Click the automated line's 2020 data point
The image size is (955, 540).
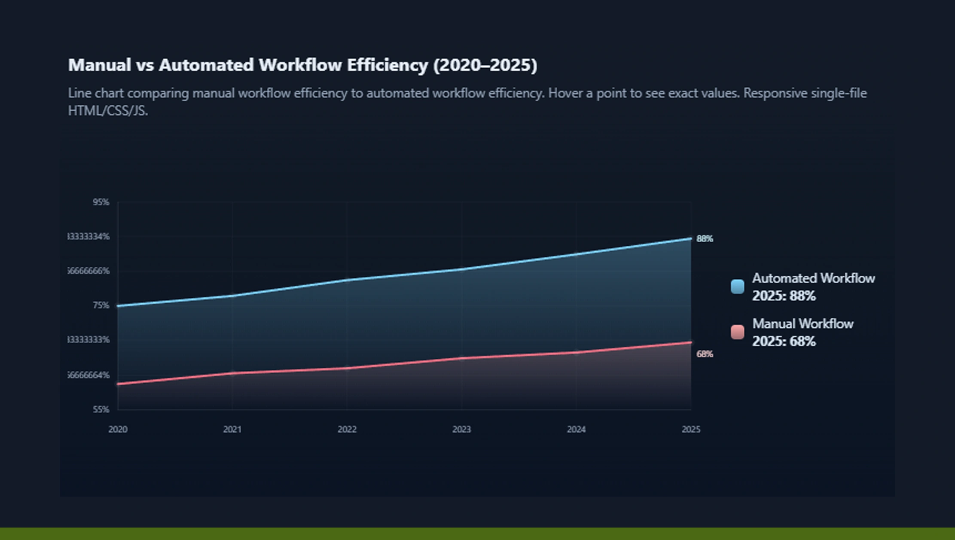tap(118, 306)
